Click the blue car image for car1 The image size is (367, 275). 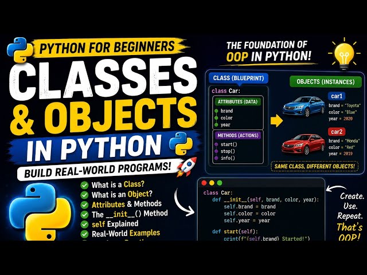(x=303, y=107)
